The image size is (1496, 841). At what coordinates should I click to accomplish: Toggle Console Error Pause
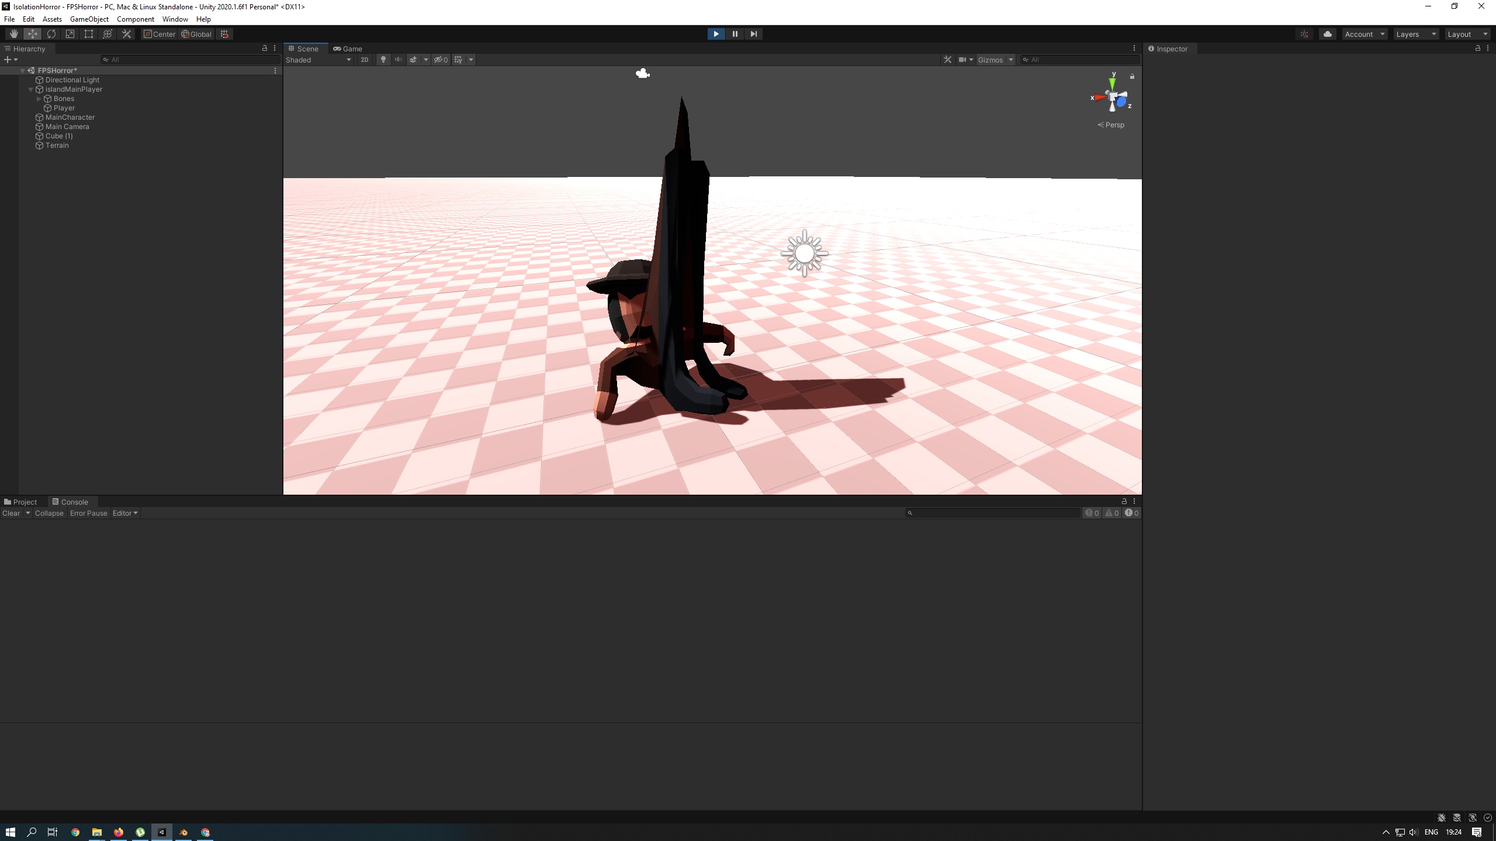tap(89, 513)
